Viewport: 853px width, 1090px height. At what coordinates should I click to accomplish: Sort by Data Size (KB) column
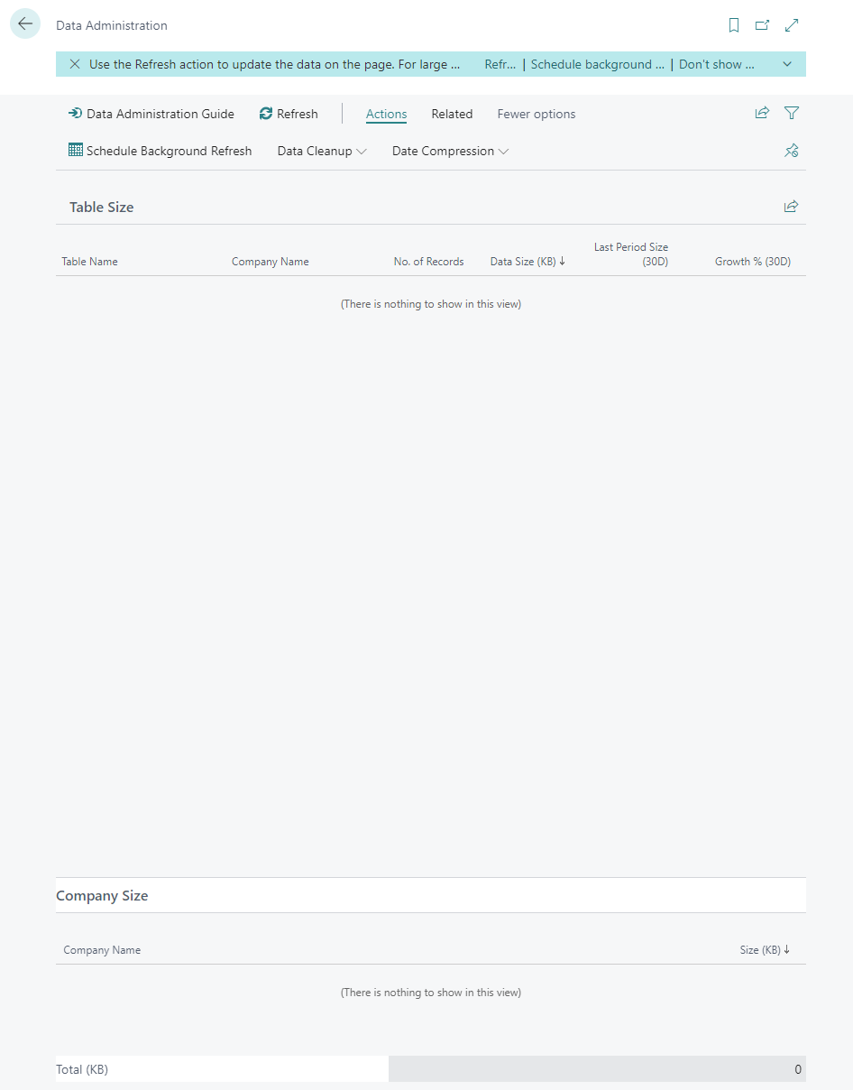point(527,262)
